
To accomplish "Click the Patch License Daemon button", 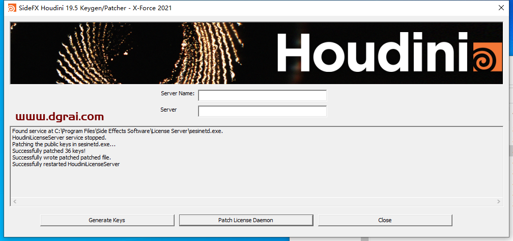I will pos(246,221).
